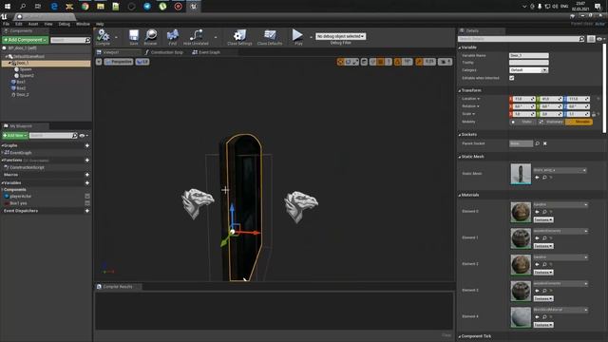Image resolution: width=608 pixels, height=342 pixels.
Task: Collapse the Materials section
Action: click(460, 196)
